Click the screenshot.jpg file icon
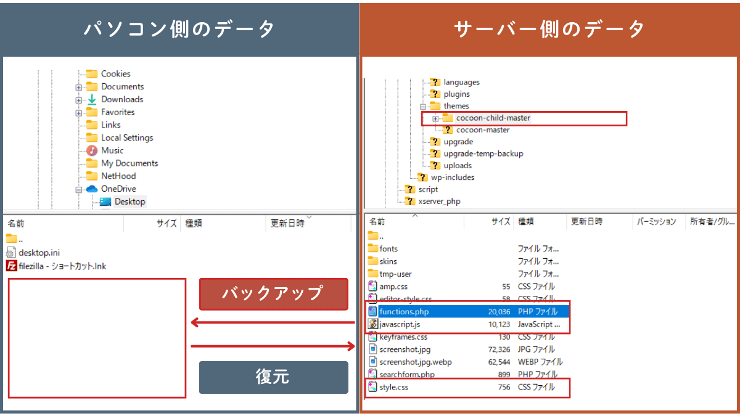Image resolution: width=740 pixels, height=416 pixels. (372, 349)
